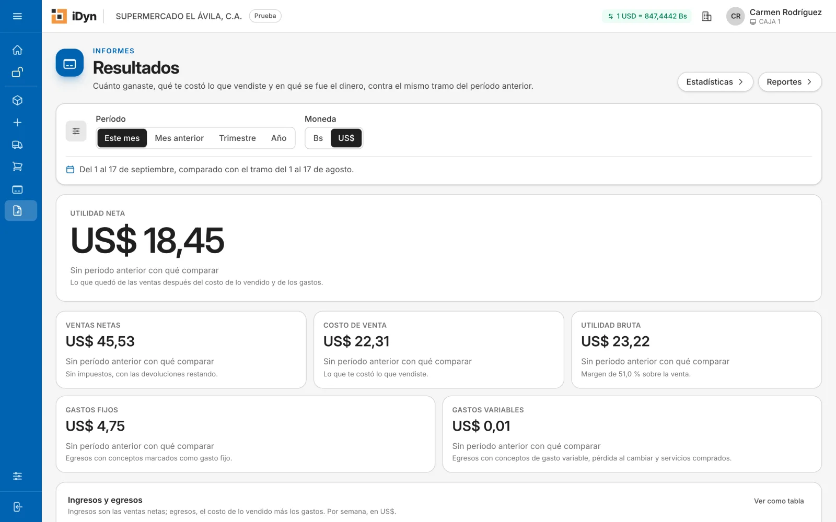Screen dimensions: 836x522
Task: Click 'Ver como tabla' link
Action: point(779,501)
